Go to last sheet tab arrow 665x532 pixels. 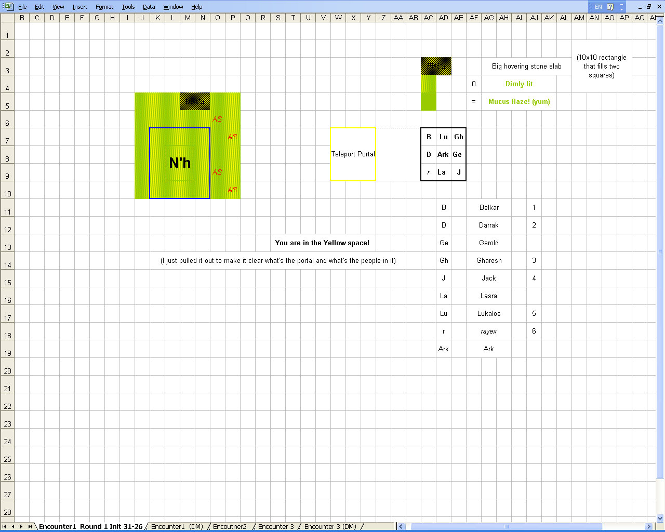[30, 526]
